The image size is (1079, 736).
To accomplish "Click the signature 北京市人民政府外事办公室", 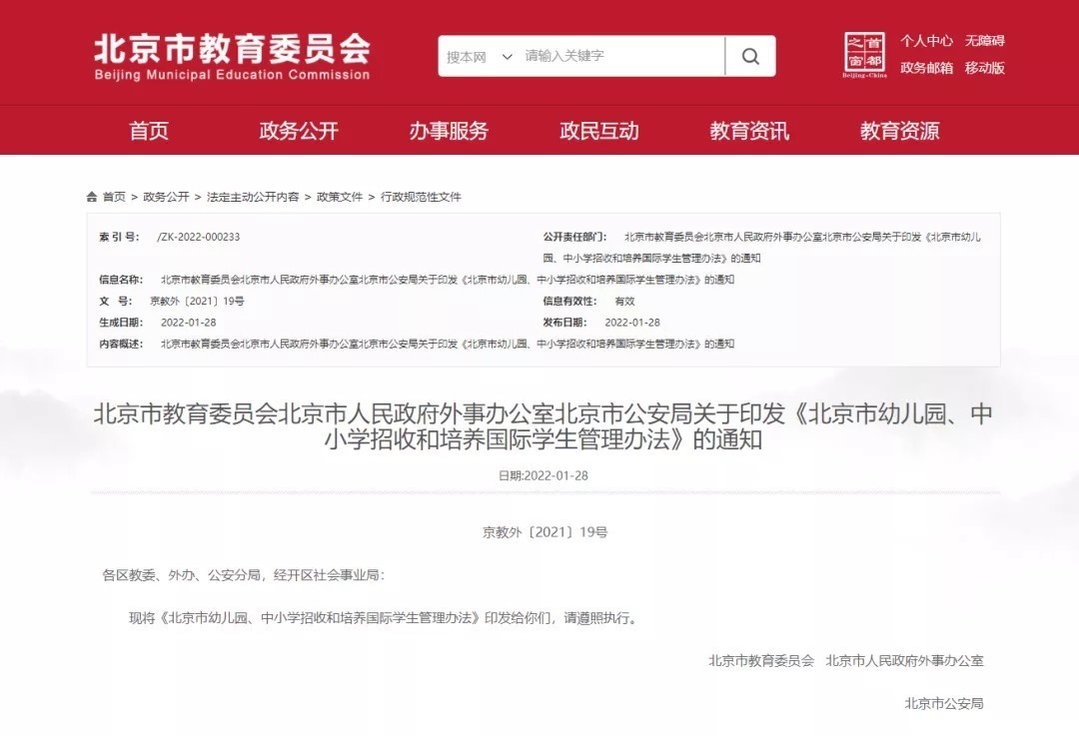I will click(904, 660).
